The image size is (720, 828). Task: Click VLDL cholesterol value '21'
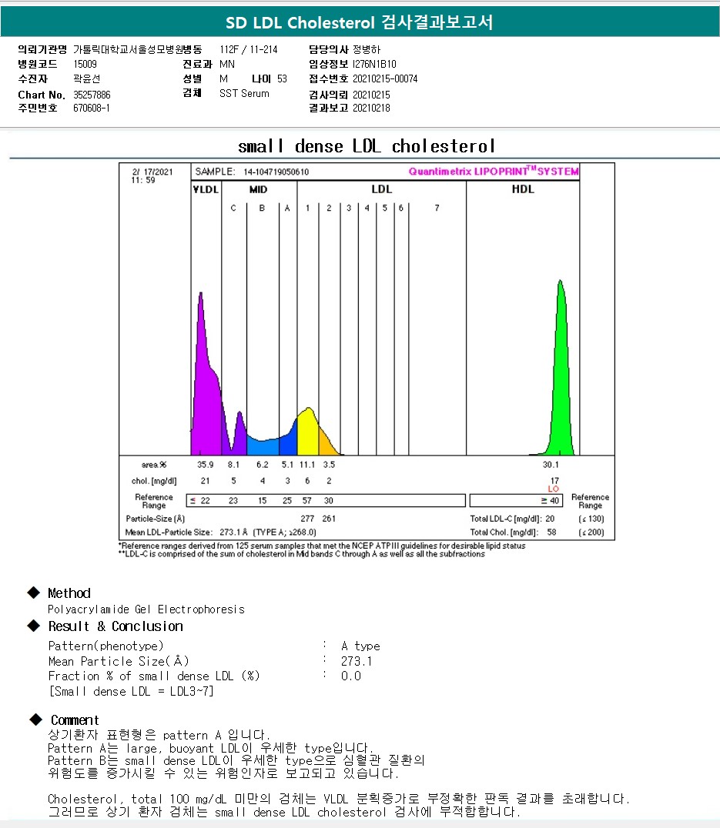pos(206,481)
